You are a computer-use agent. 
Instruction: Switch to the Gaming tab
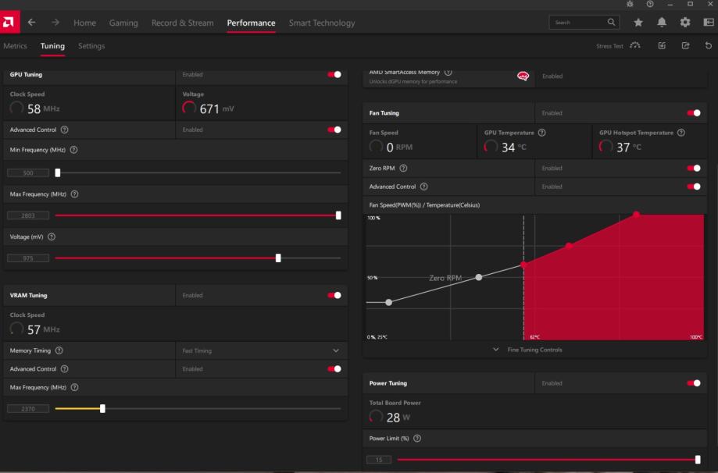pos(123,23)
